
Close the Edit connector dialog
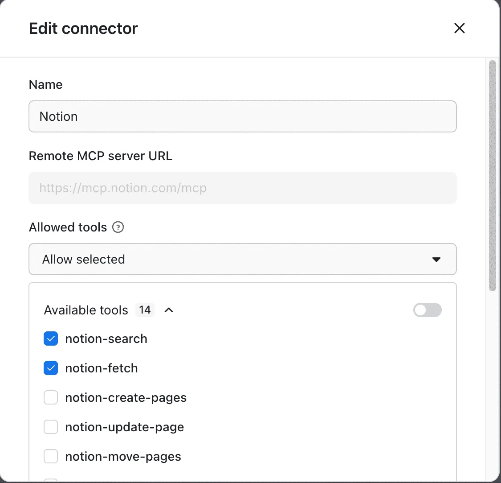[460, 28]
